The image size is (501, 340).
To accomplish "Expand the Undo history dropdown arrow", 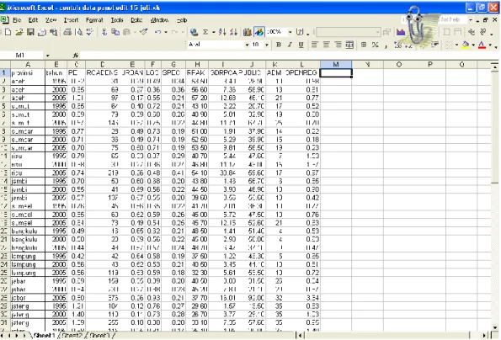I will point(166,32).
